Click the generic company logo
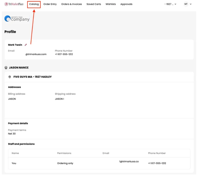This screenshot has width=197, height=175. (17, 19)
